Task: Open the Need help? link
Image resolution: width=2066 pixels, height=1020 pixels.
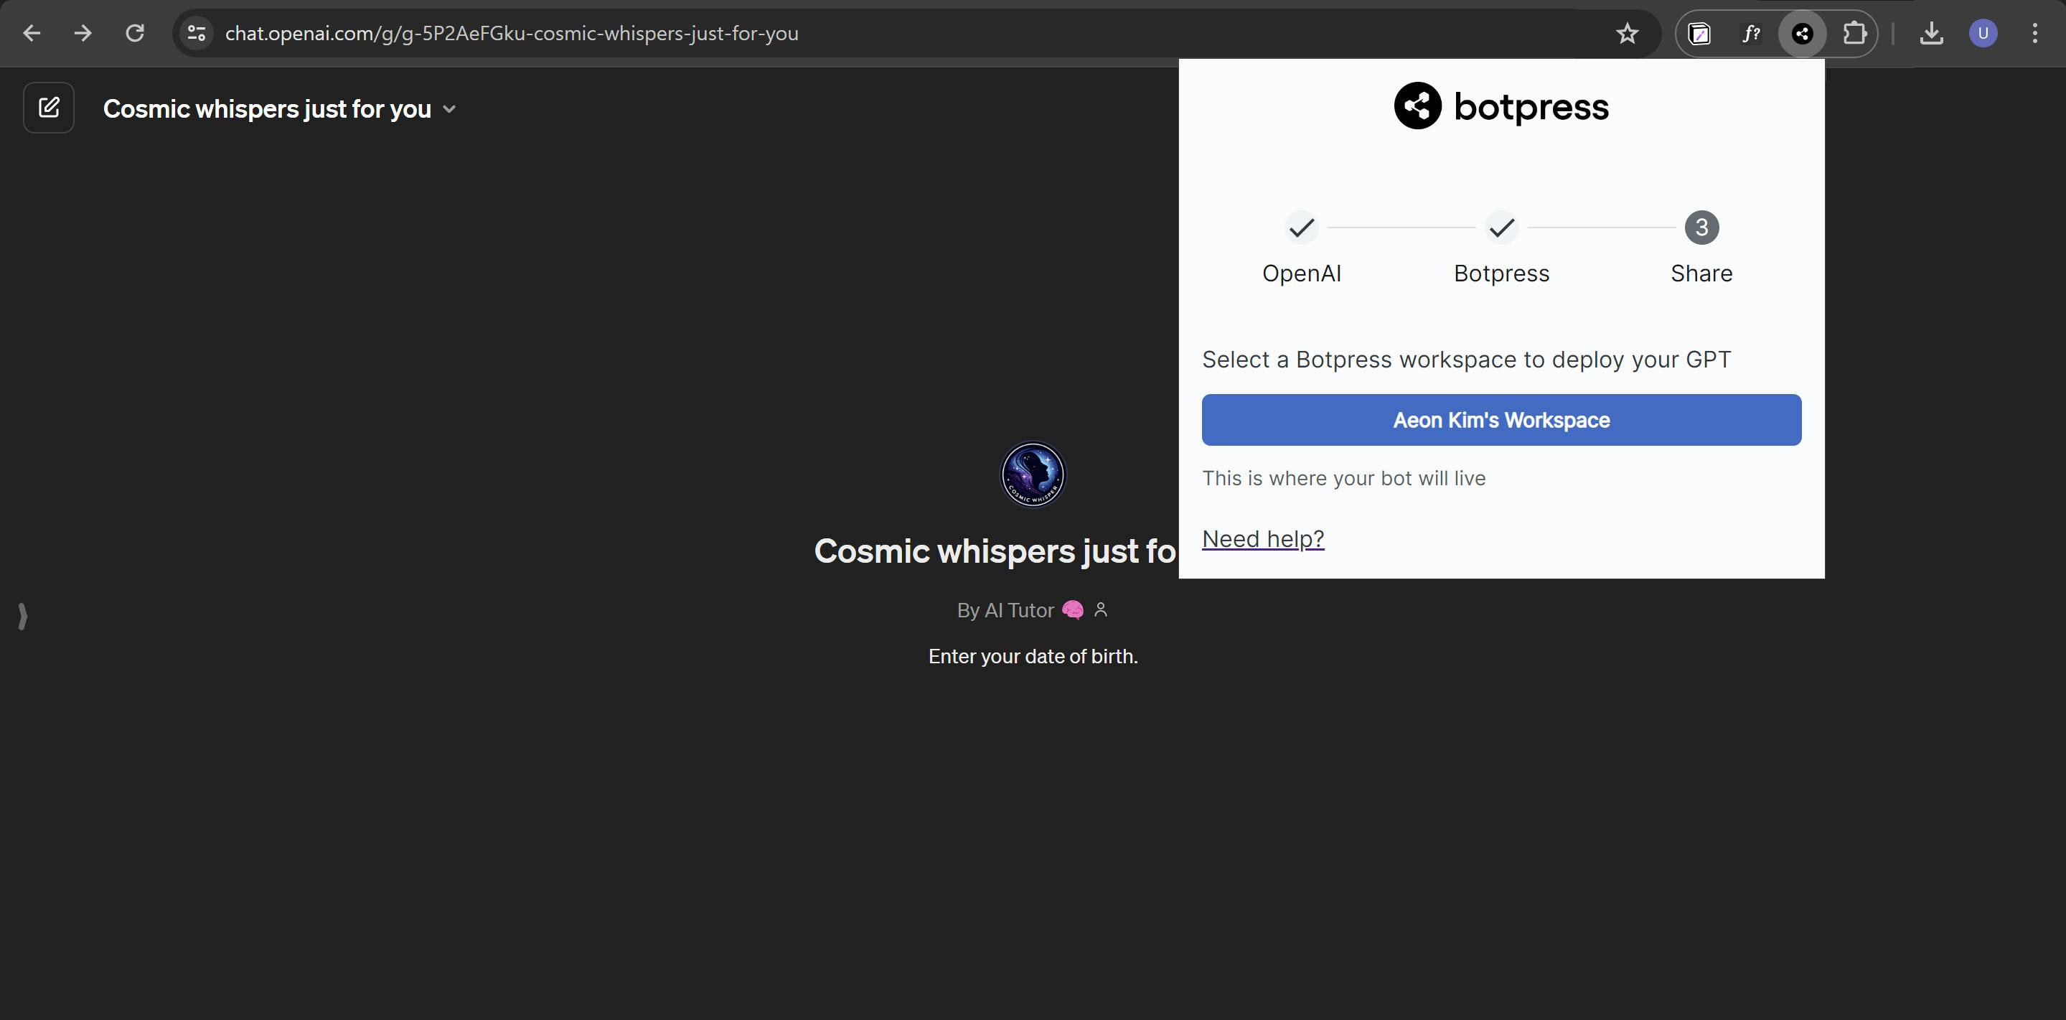Action: 1262,538
